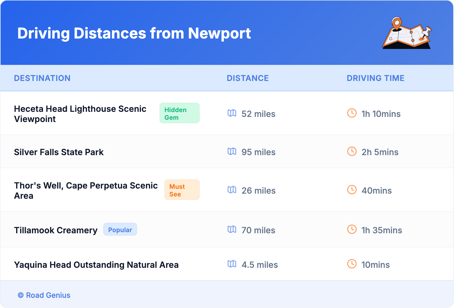Click the map icon beside 26 miles
The width and height of the screenshot is (454, 308).
click(x=232, y=190)
